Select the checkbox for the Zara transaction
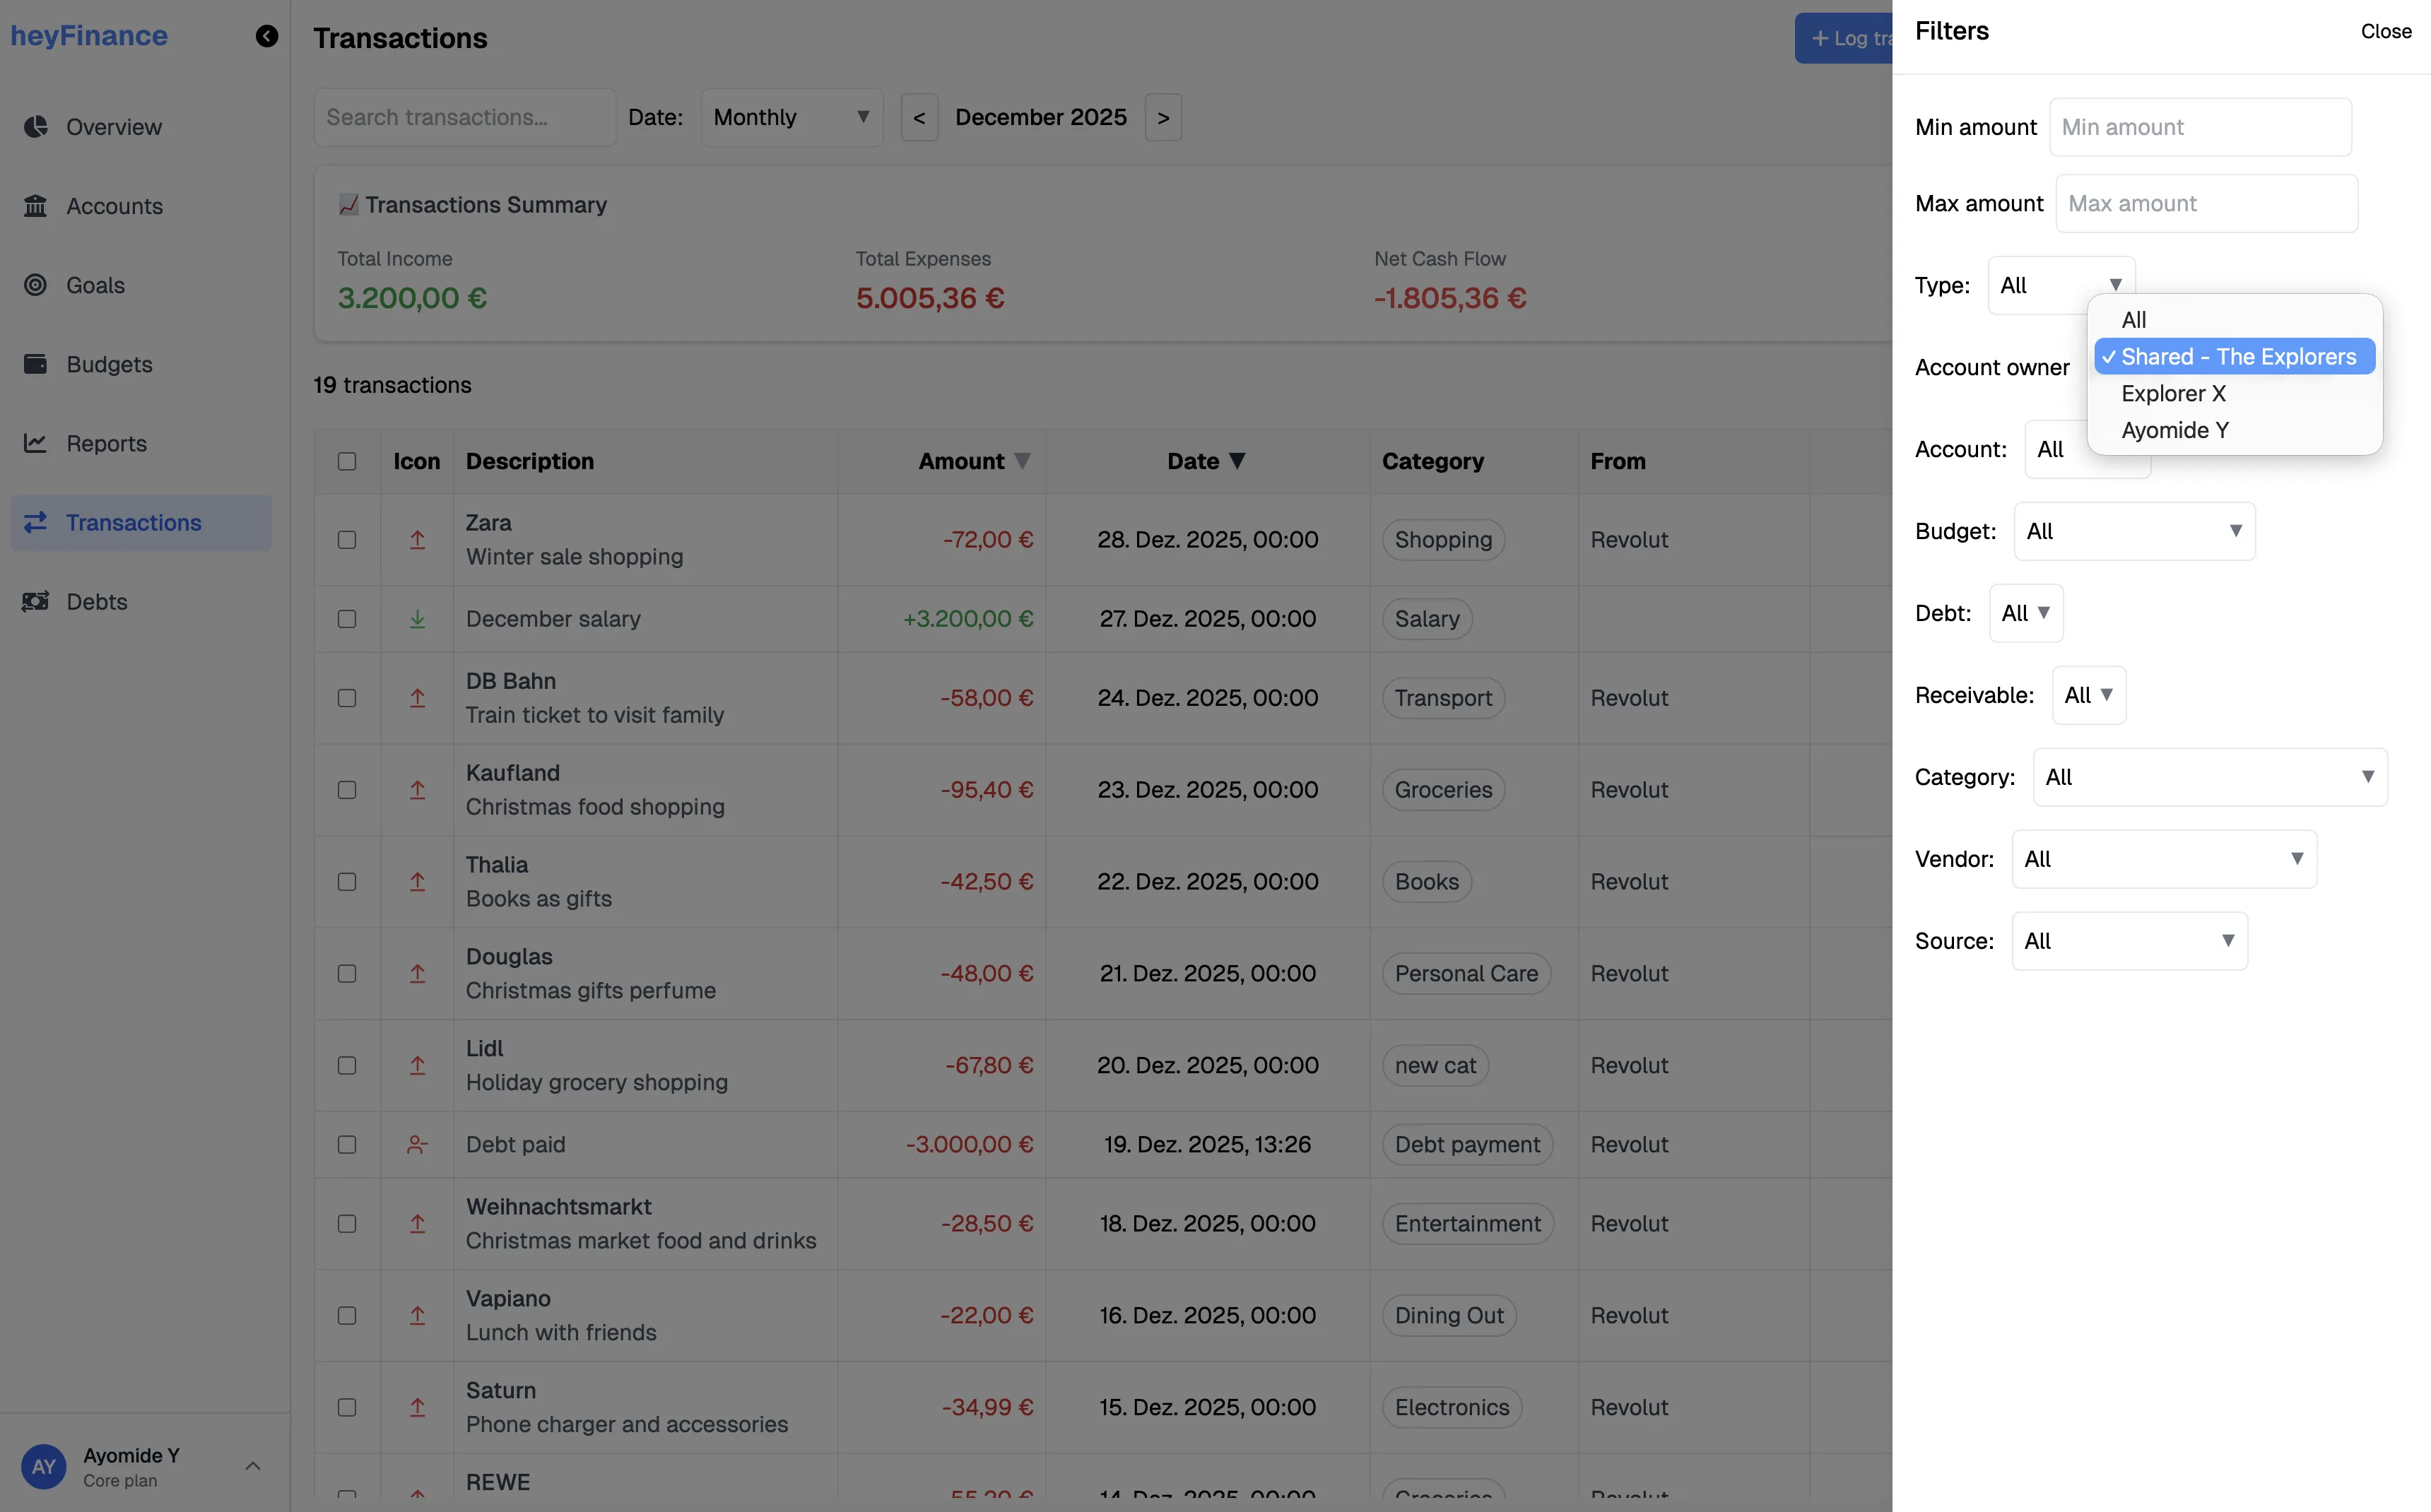The height and width of the screenshot is (1512, 2431). [x=347, y=539]
